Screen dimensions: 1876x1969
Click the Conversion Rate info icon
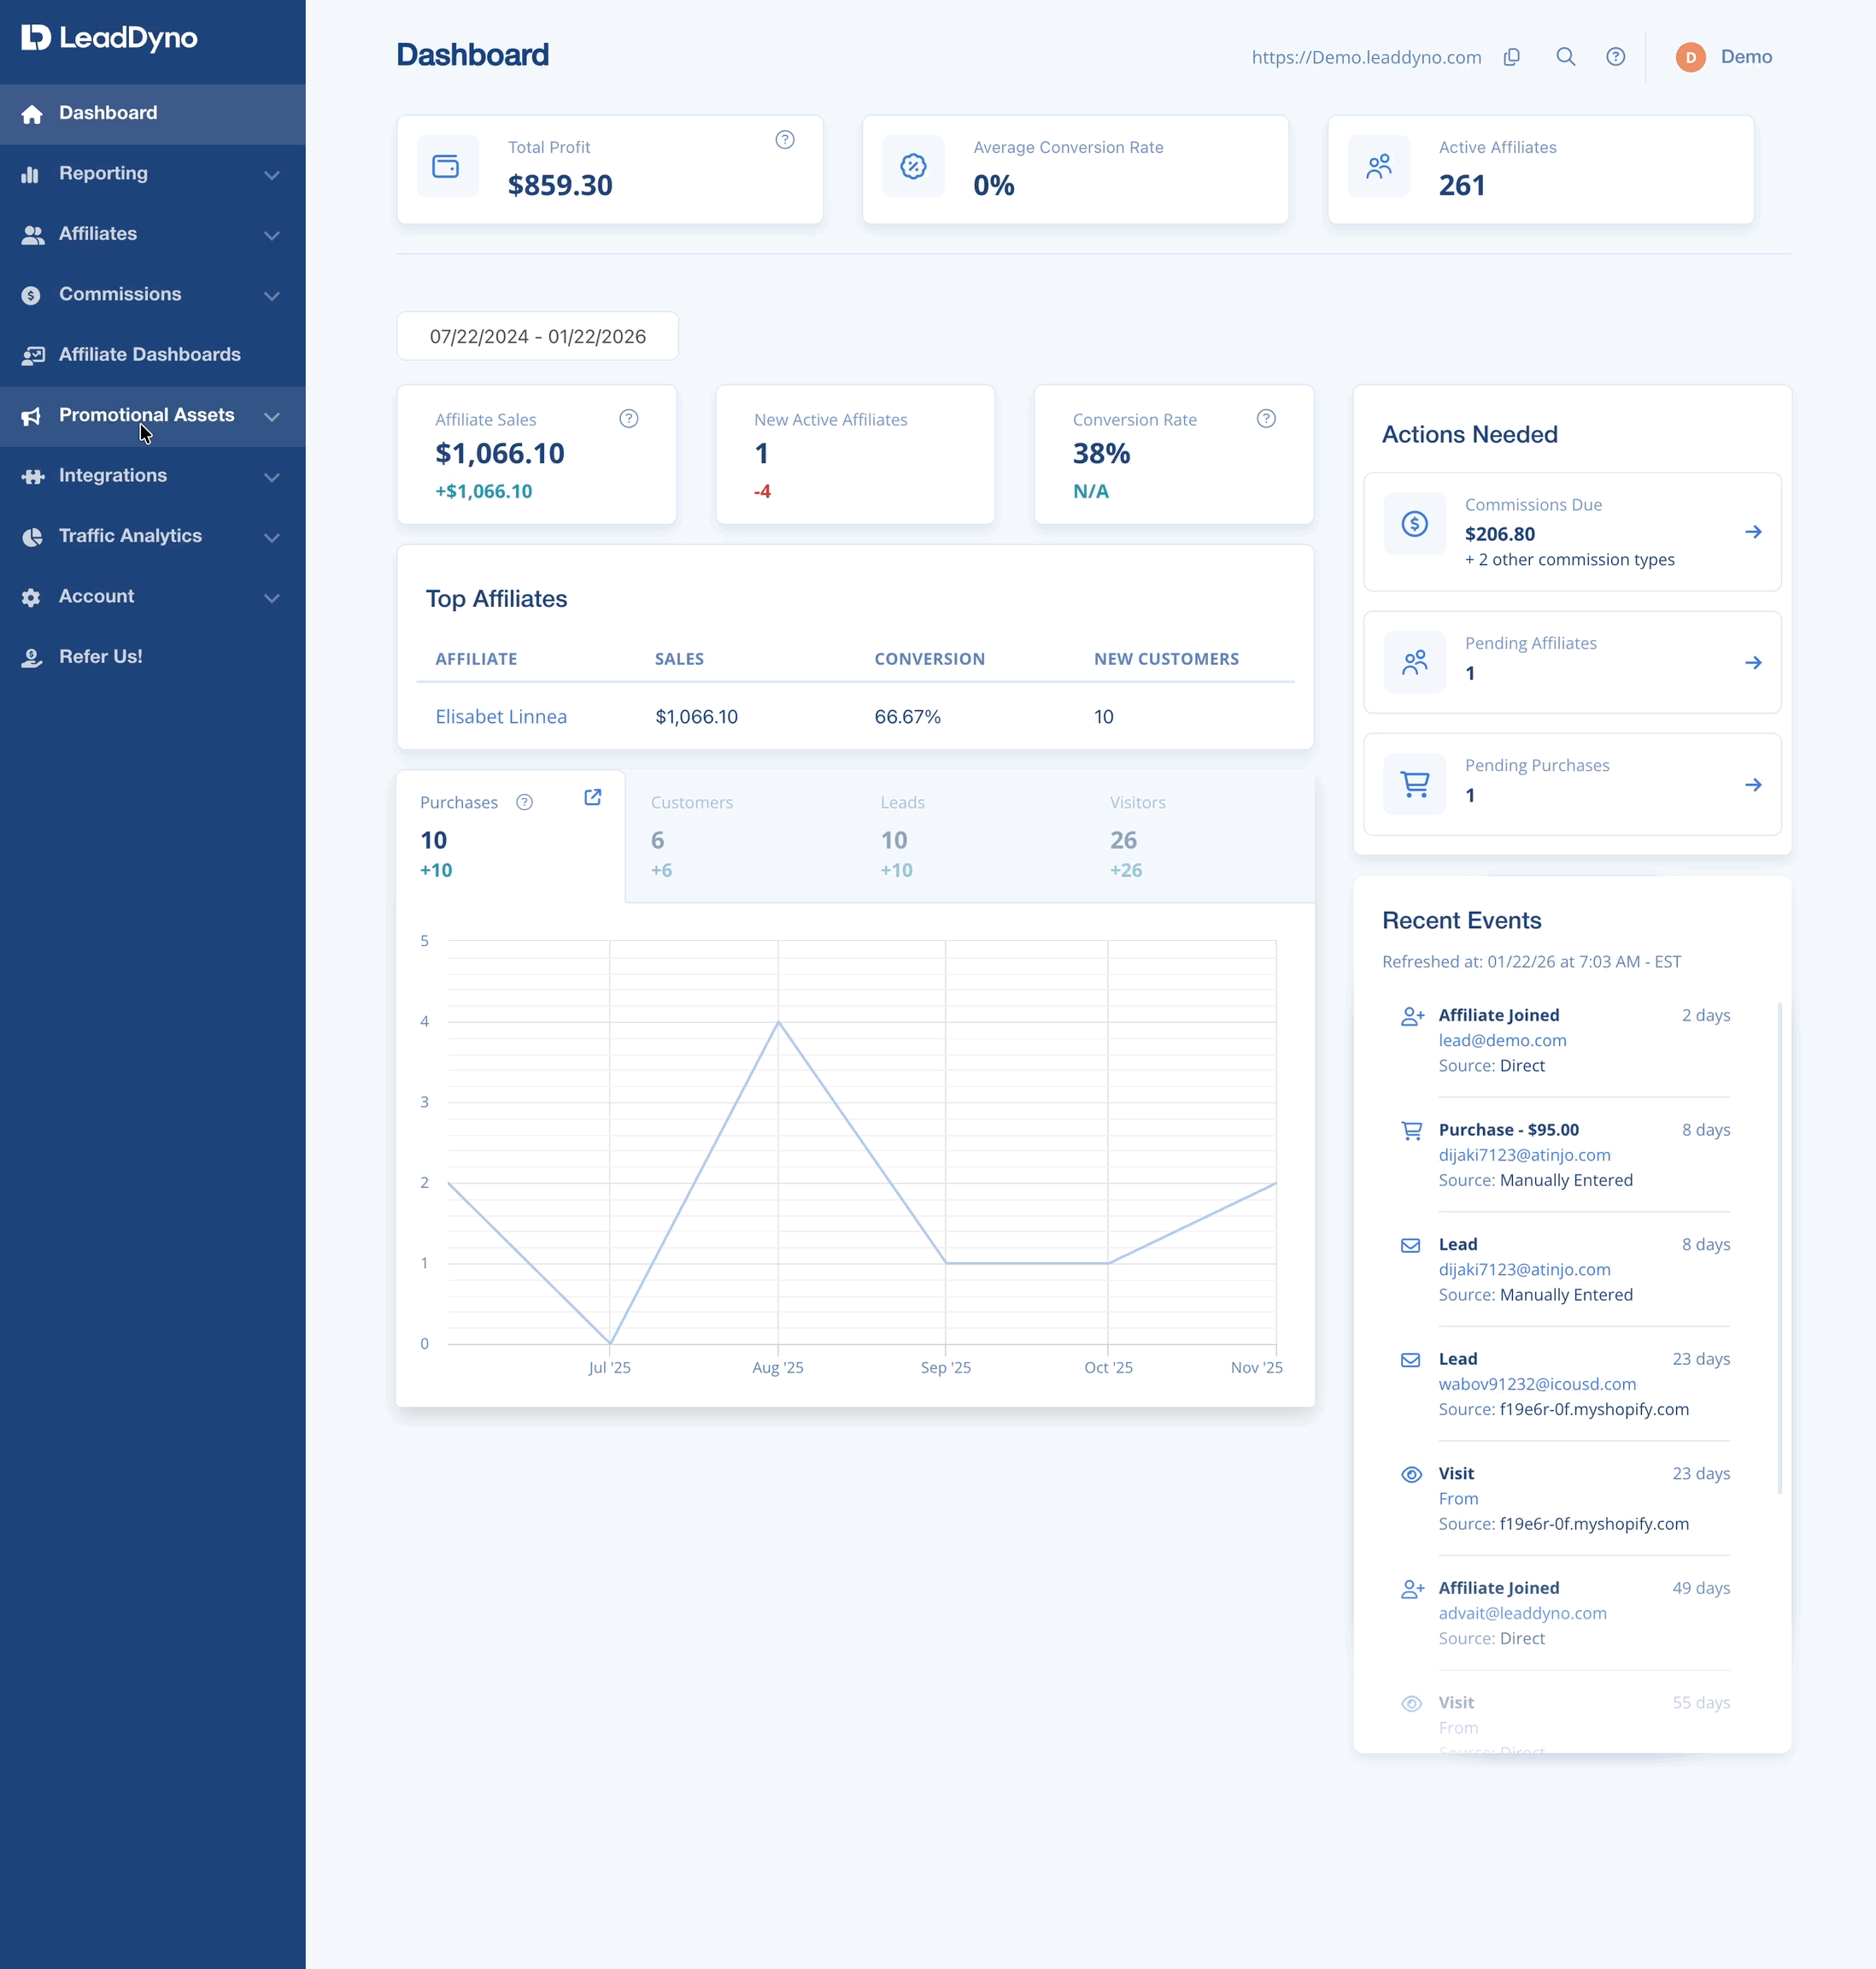click(1266, 418)
